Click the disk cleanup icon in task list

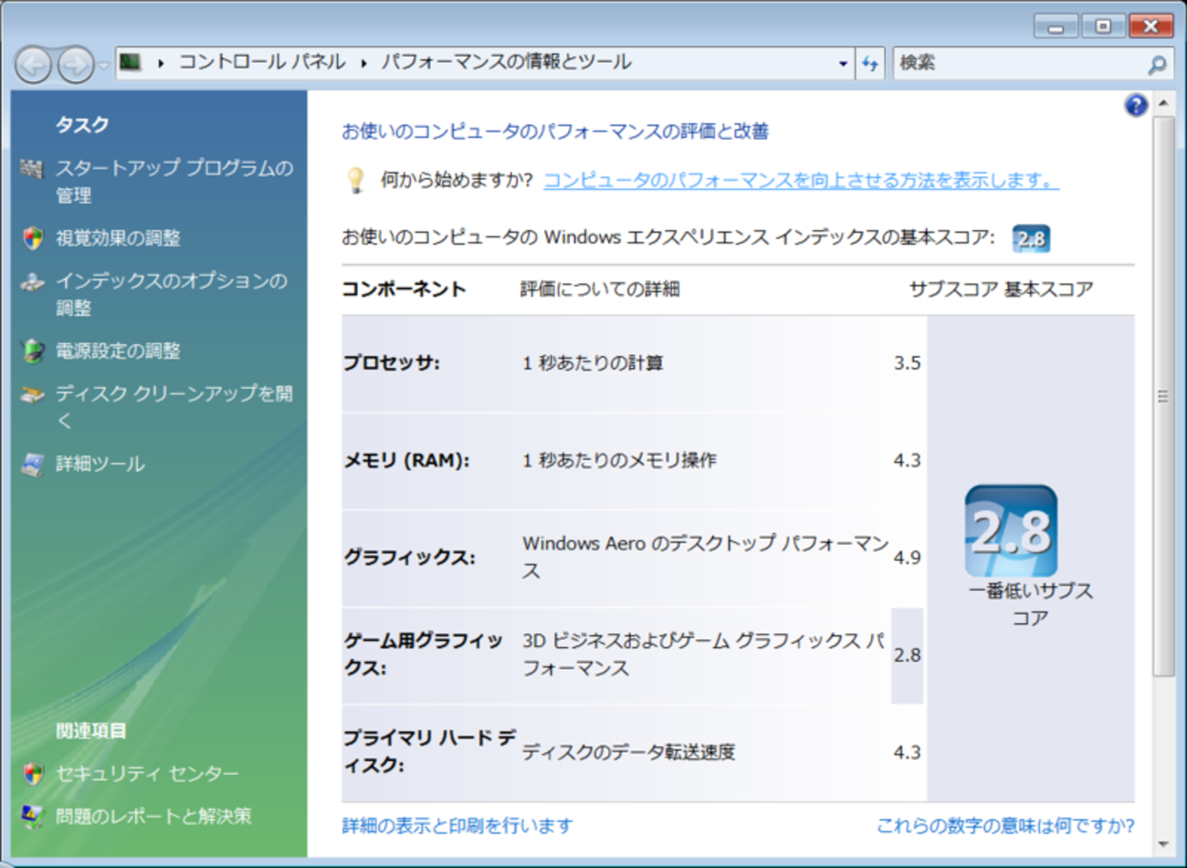32,394
